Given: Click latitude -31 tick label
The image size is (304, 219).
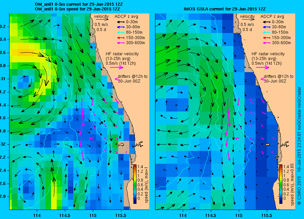Looking at the screenshot, I should [x=3, y=79].
